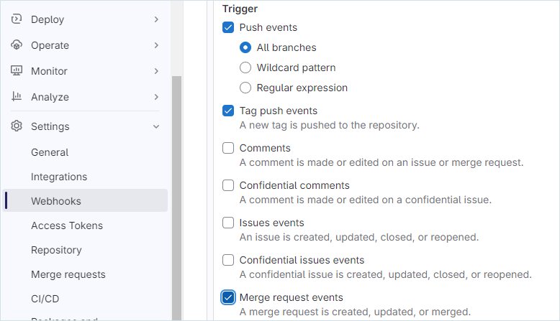Open the Operate sidebar section
Viewport: 560px width, 321px height.
(x=85, y=45)
